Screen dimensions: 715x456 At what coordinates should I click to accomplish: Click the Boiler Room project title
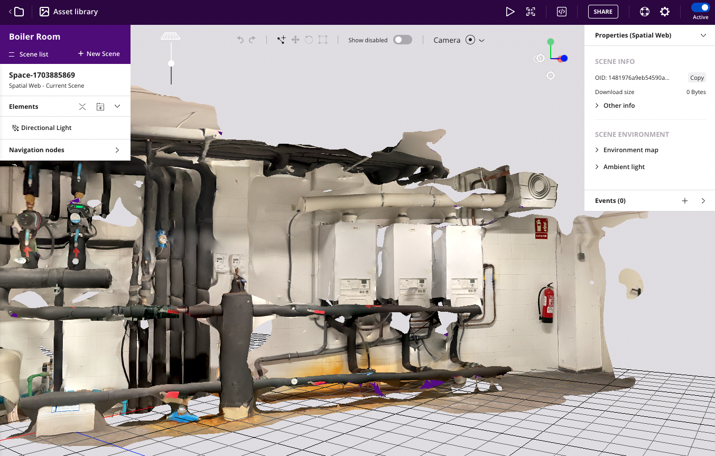point(34,36)
